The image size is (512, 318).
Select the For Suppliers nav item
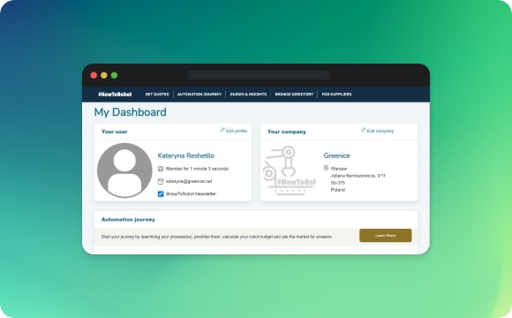point(336,95)
